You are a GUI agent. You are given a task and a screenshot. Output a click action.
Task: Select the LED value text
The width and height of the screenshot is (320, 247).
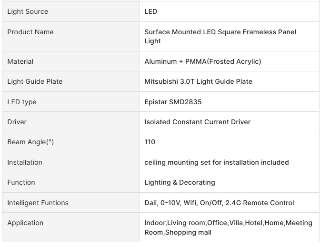coord(150,11)
